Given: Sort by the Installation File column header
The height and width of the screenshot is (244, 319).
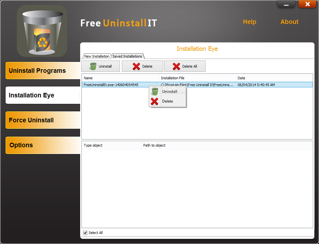Looking at the screenshot, I should pos(197,78).
